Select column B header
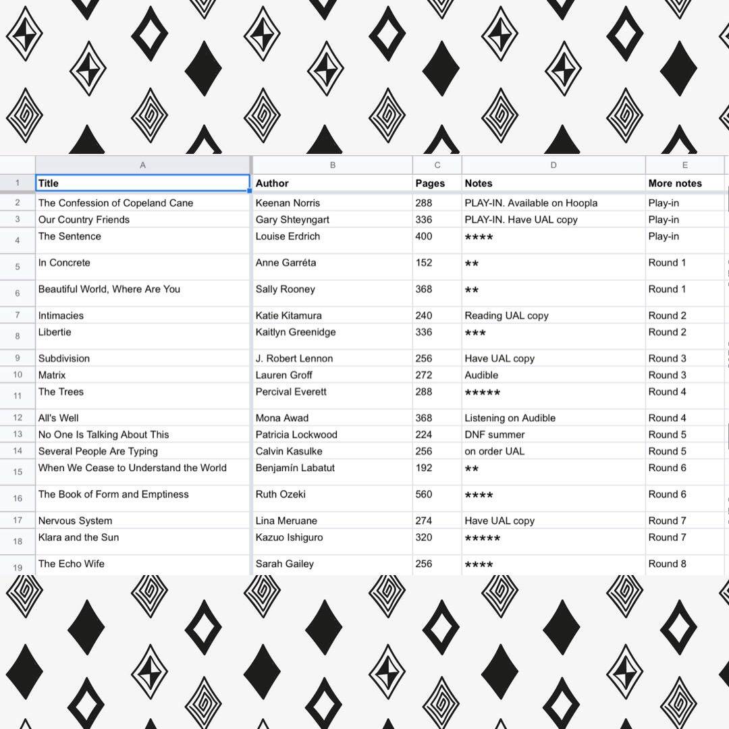Image resolution: width=729 pixels, height=729 pixels. (332, 165)
